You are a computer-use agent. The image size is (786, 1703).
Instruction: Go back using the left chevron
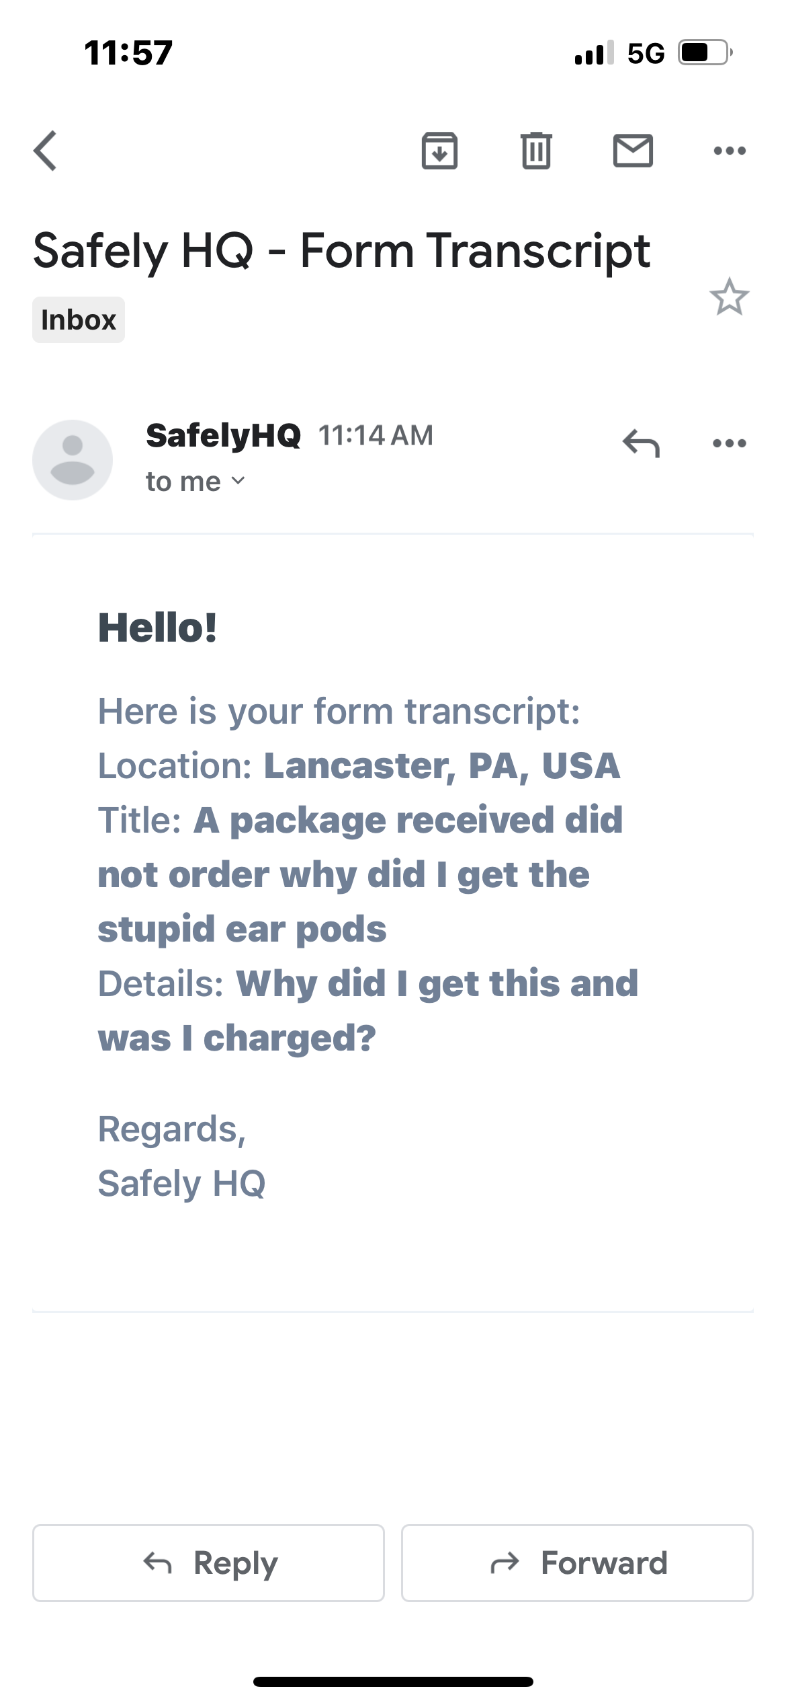coord(46,151)
